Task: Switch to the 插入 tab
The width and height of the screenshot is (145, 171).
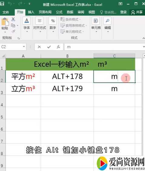Action: click(31, 12)
